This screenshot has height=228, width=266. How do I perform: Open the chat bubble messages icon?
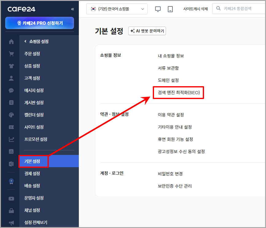(x=11, y=90)
